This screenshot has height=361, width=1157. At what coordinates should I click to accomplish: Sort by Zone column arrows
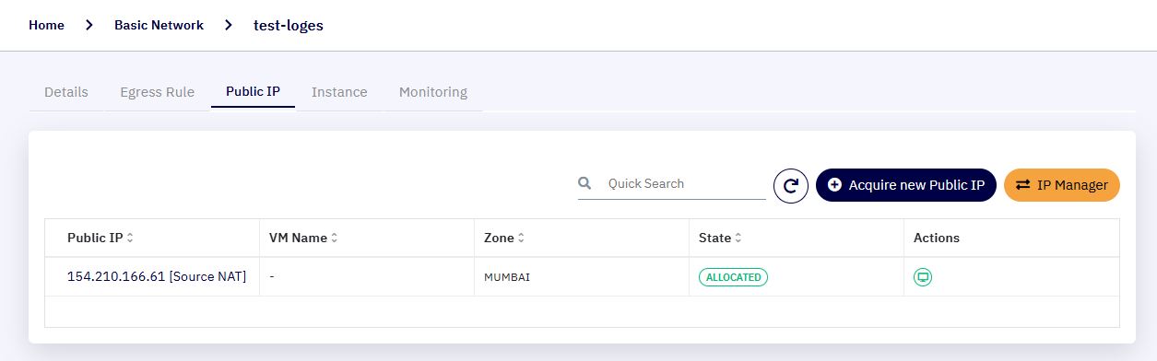point(522,238)
